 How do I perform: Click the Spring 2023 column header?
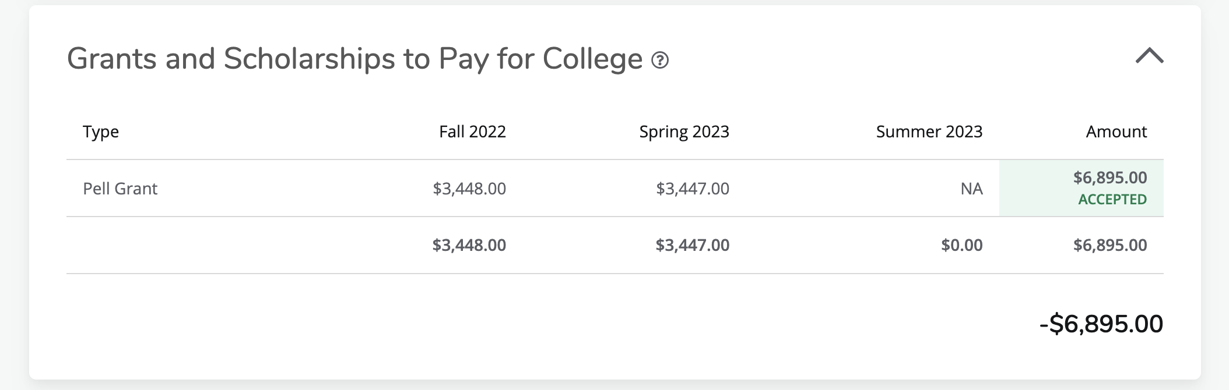tap(684, 132)
